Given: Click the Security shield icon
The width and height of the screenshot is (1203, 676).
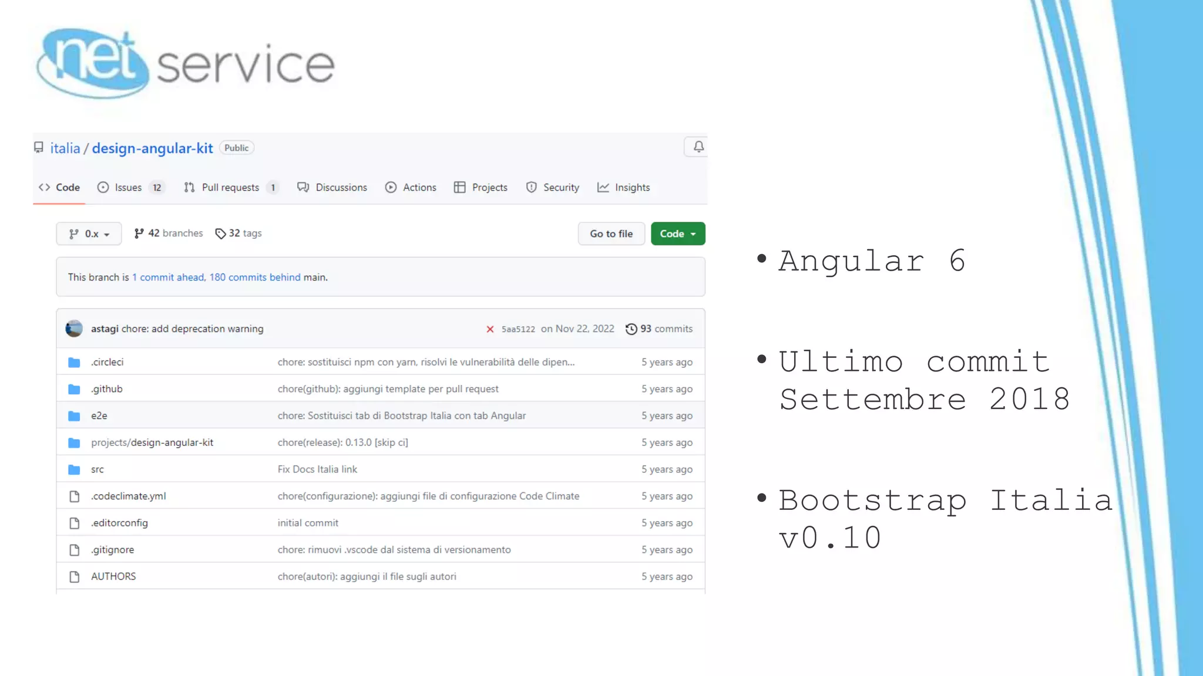Looking at the screenshot, I should tap(532, 187).
